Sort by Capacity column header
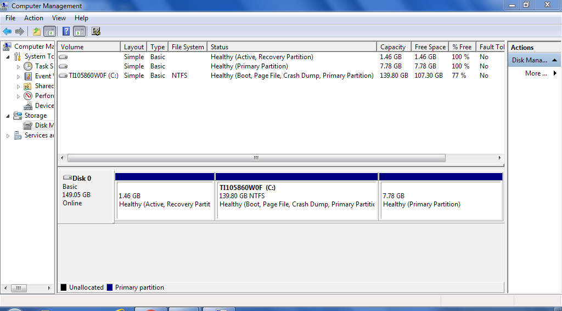 [394, 47]
